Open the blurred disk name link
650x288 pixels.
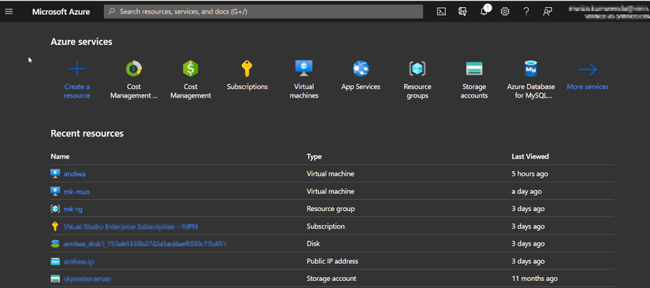coord(145,244)
